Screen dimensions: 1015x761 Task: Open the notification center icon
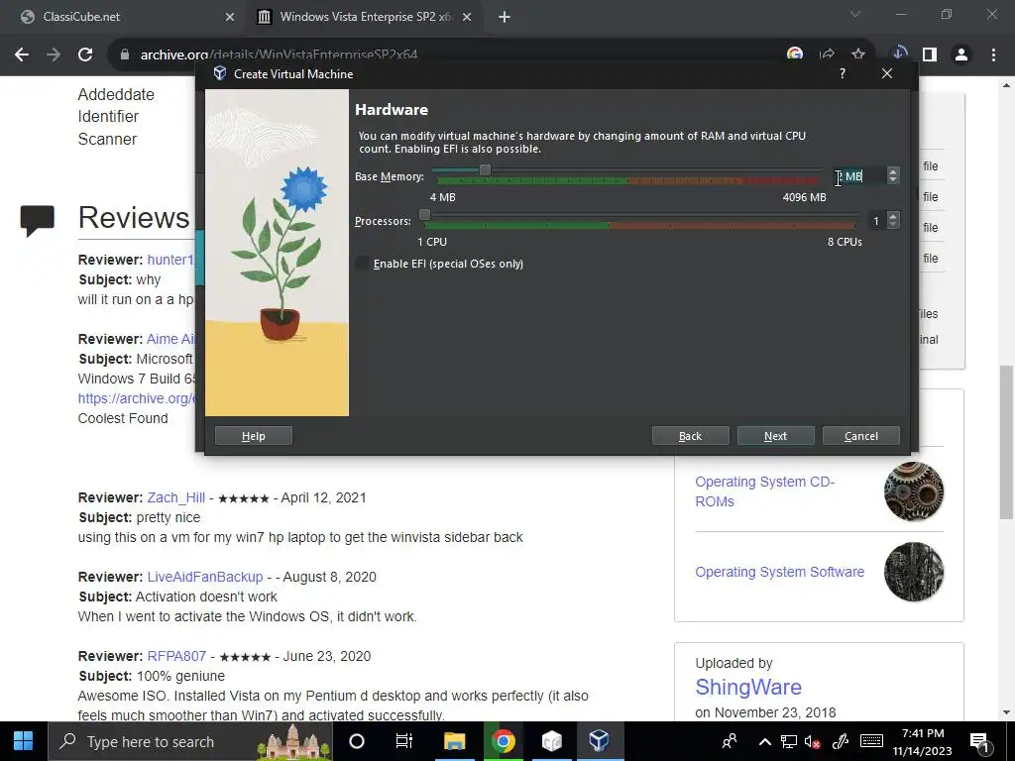point(979,742)
